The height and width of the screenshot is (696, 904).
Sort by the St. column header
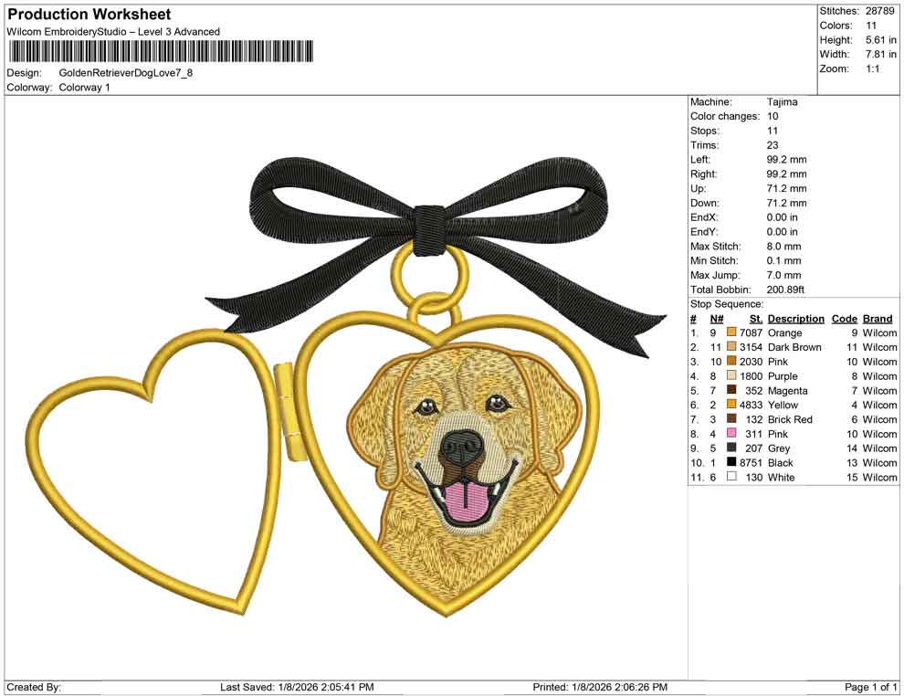[754, 318]
